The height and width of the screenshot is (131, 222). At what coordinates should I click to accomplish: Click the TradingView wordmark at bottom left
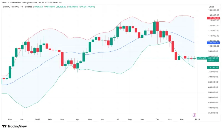[18, 126]
